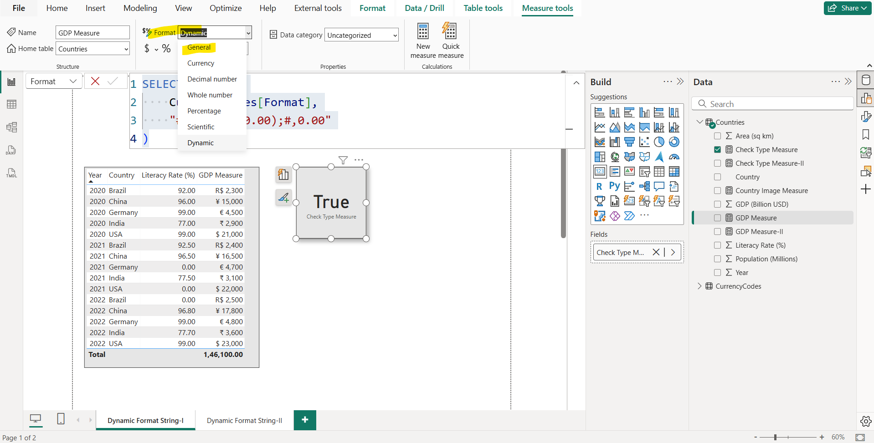874x443 pixels.
Task: Switch to TMDL view
Action: point(11,173)
